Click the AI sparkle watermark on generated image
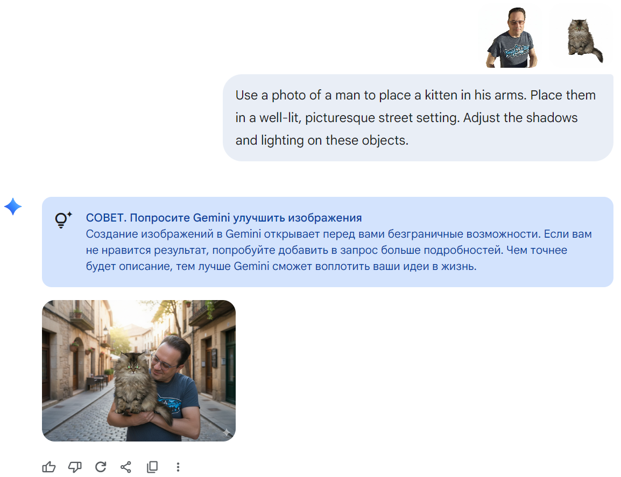Screen dimensions: 621x477 pos(226,432)
